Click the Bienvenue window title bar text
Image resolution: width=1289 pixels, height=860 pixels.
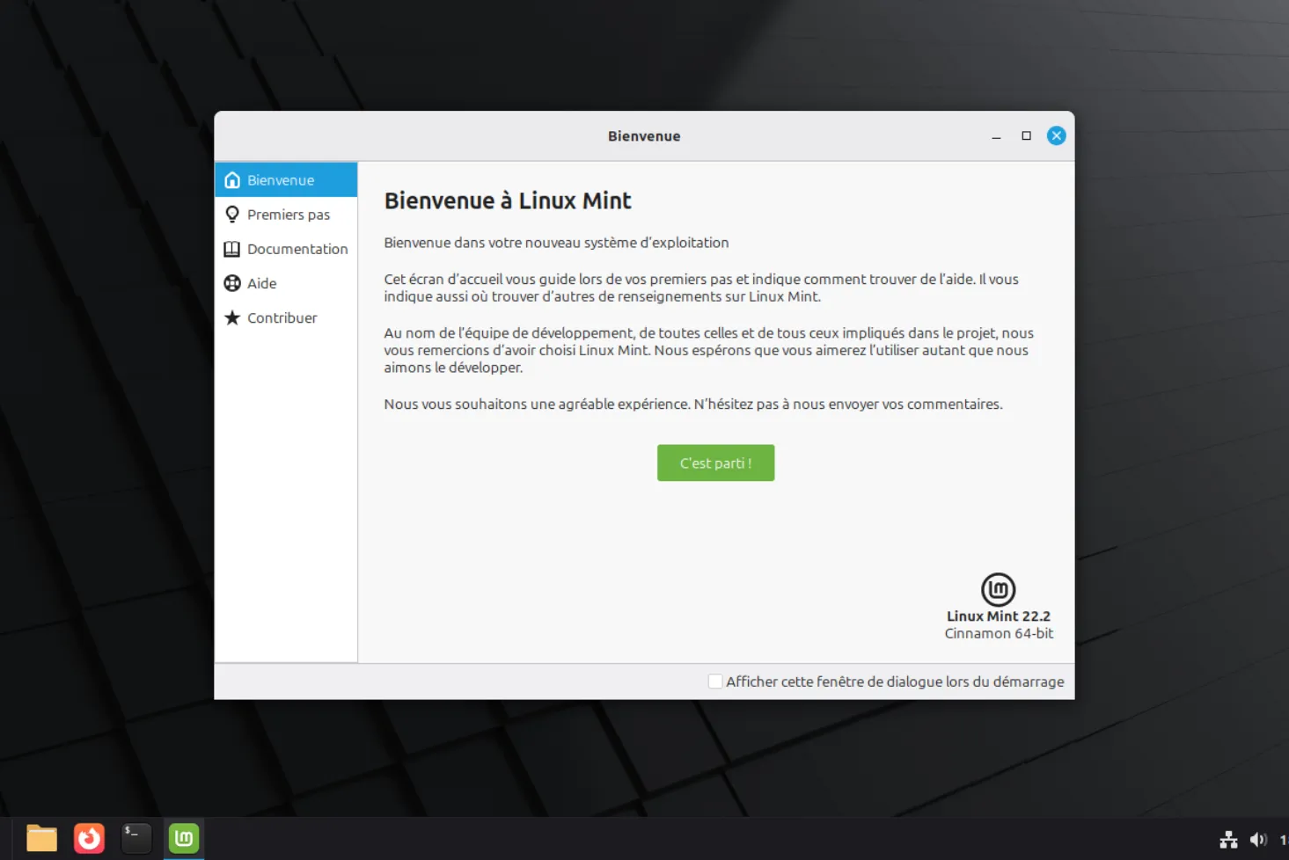[x=643, y=136]
